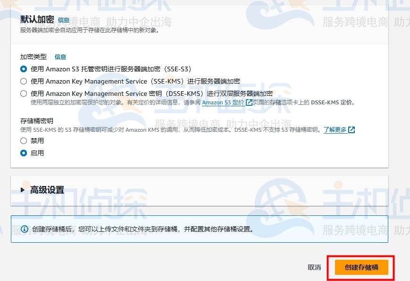Open the 了解更多 link about bucket keys
Screen dimensions: 410x281
(x=335, y=130)
